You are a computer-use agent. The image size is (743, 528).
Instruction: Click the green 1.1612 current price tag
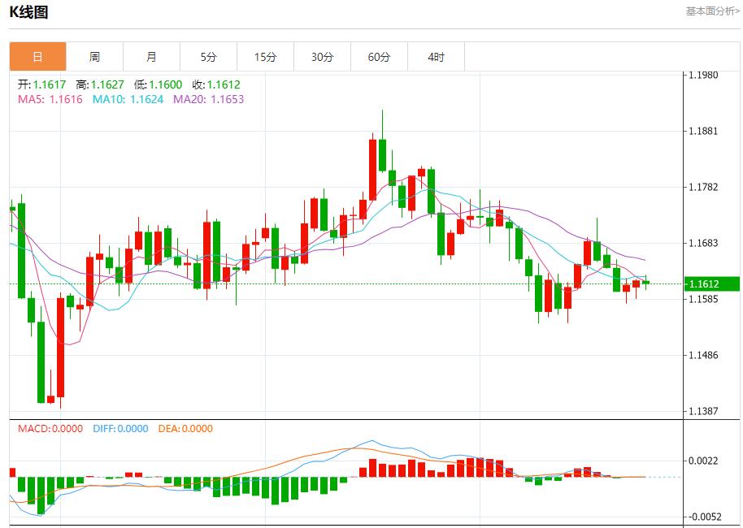710,283
